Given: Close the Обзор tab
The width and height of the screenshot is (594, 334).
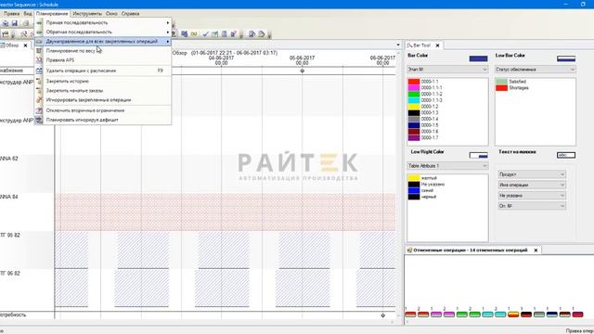Looking at the screenshot, I should [25, 45].
